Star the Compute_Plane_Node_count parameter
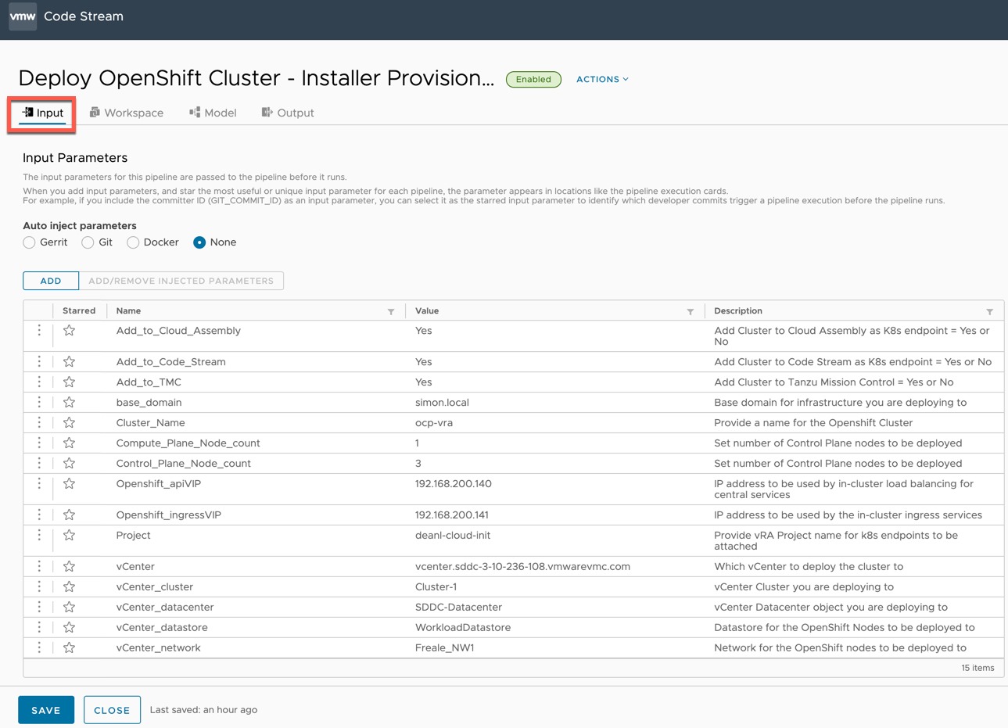 (x=70, y=443)
